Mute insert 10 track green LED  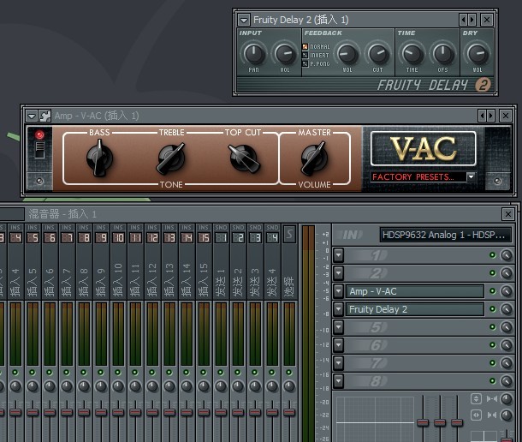tap(118, 372)
